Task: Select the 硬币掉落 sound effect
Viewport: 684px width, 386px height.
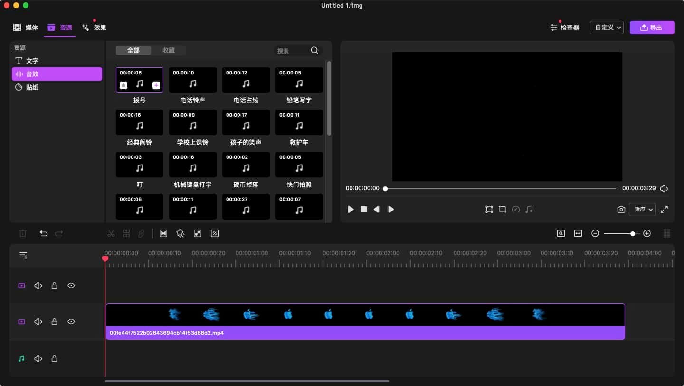Action: point(246,165)
